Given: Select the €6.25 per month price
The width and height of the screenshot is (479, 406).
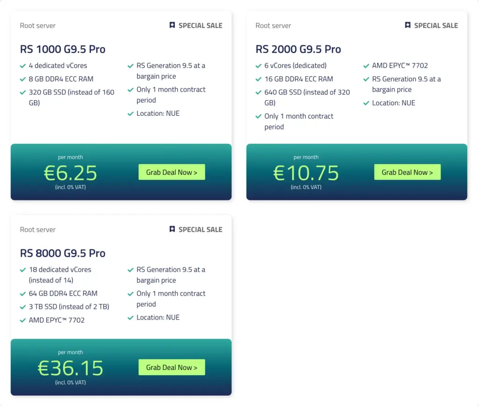Looking at the screenshot, I should [71, 173].
